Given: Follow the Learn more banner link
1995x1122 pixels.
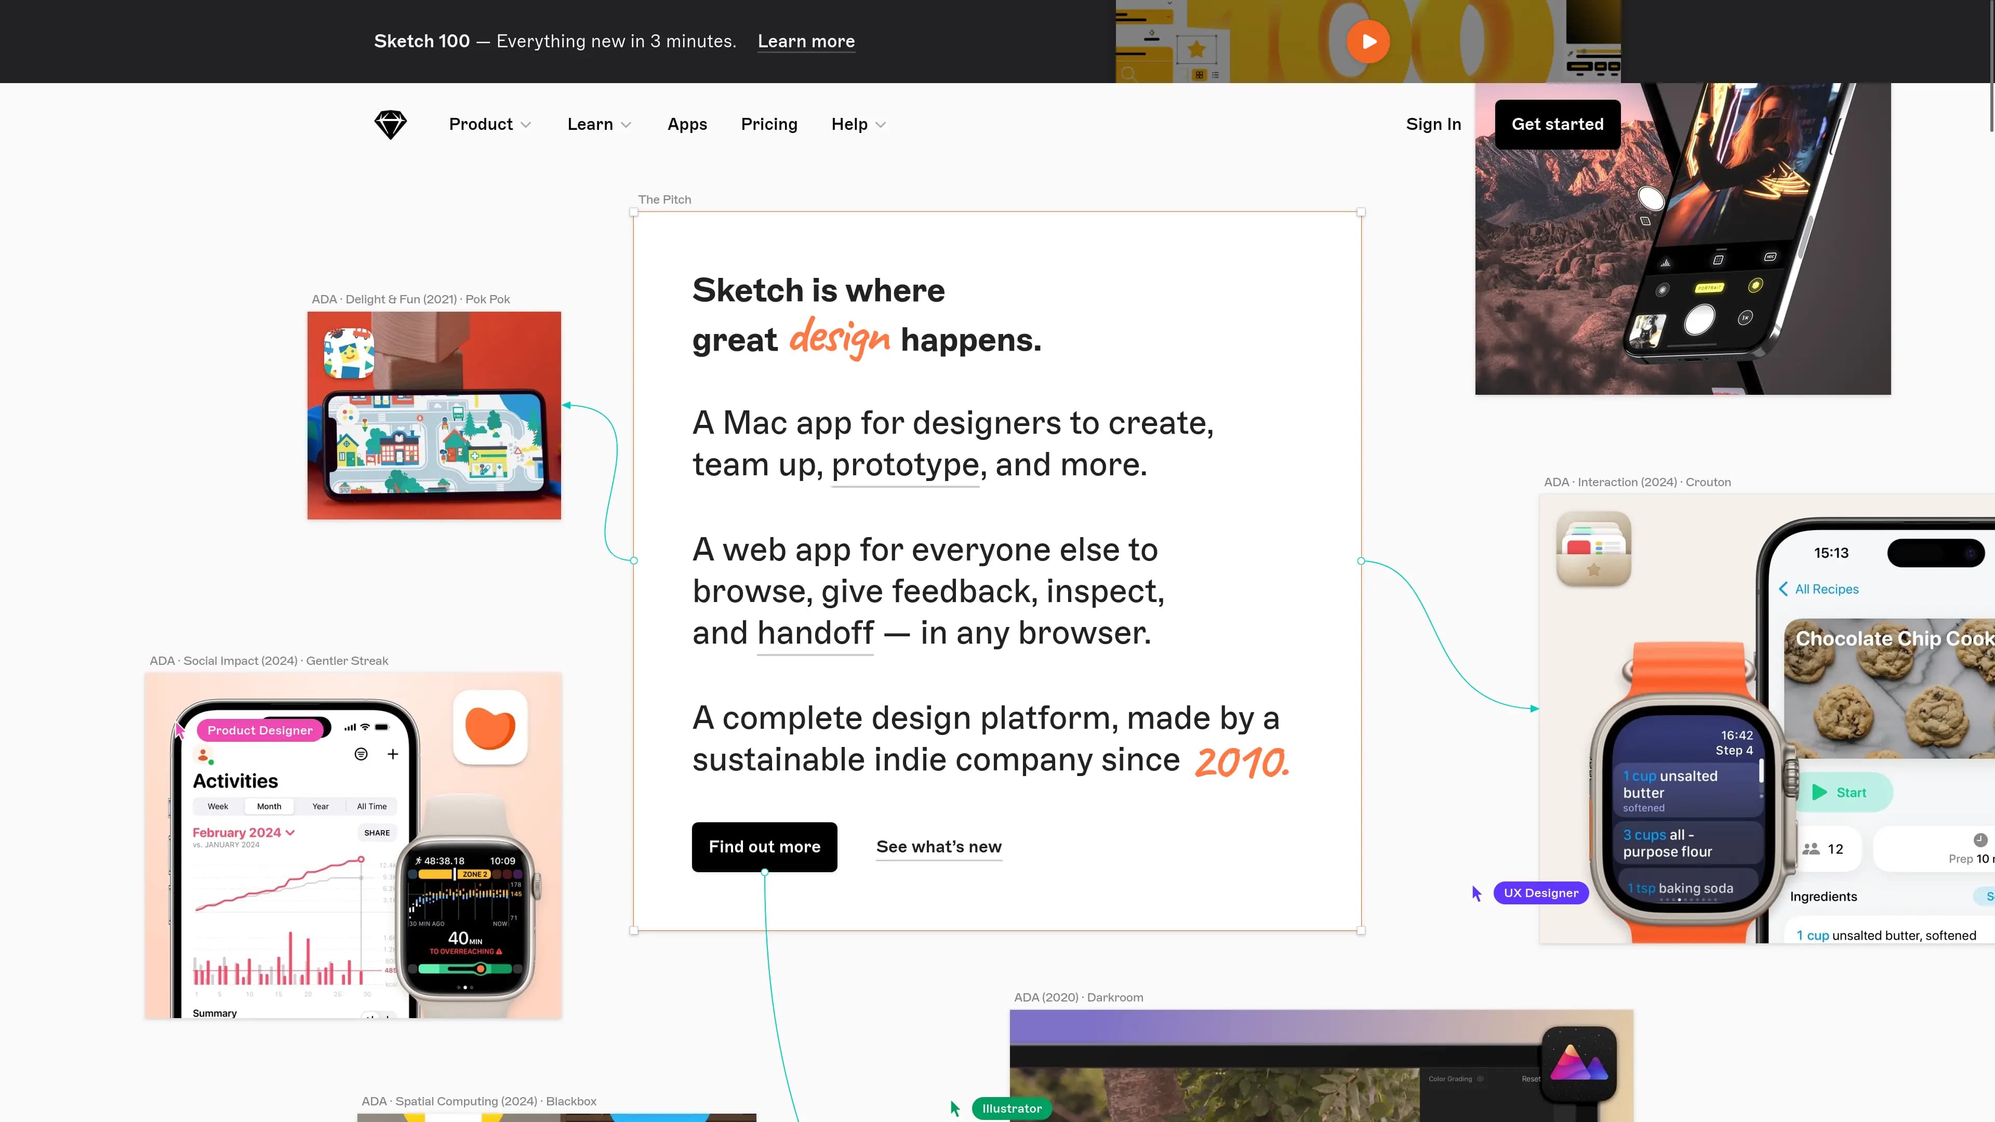Looking at the screenshot, I should [806, 41].
